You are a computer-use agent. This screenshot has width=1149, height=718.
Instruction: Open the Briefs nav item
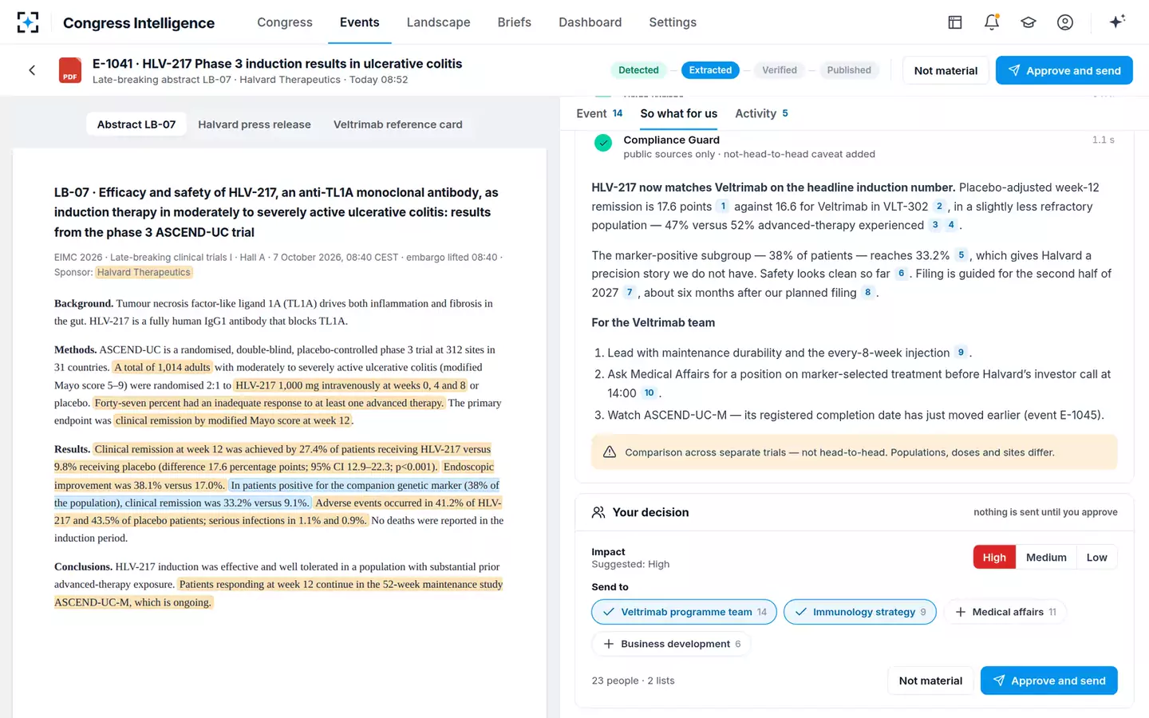[515, 22]
